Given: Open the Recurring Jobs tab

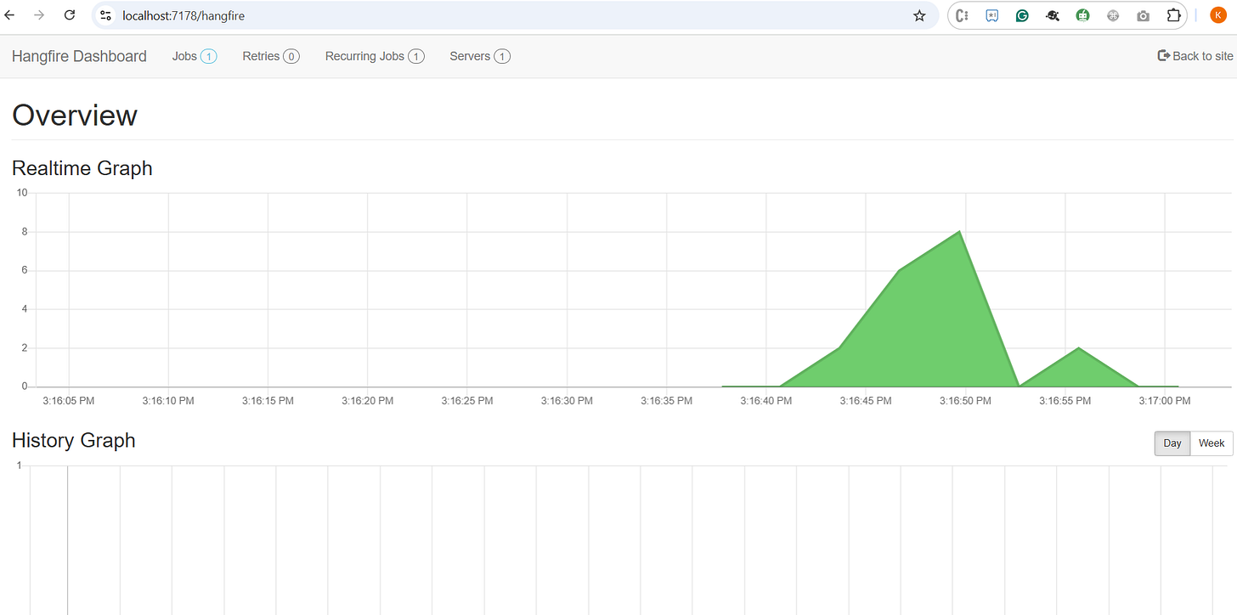Looking at the screenshot, I should point(374,56).
